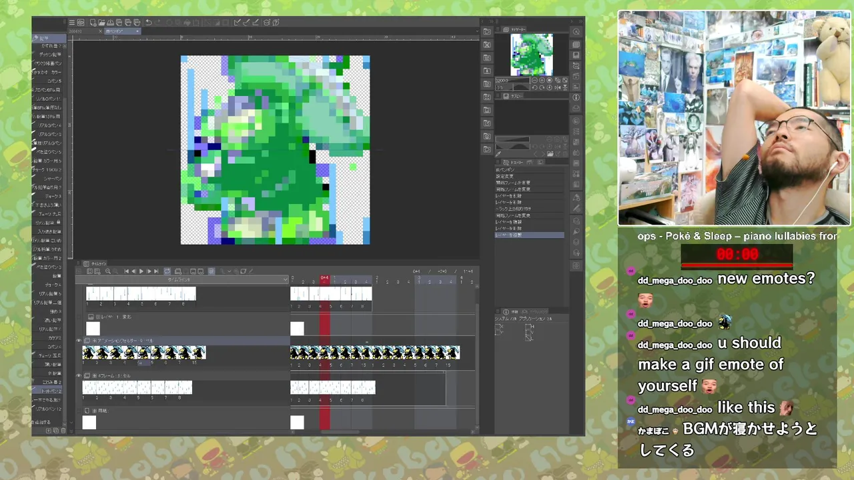Click white thumbnail of 用紙 track

89,423
